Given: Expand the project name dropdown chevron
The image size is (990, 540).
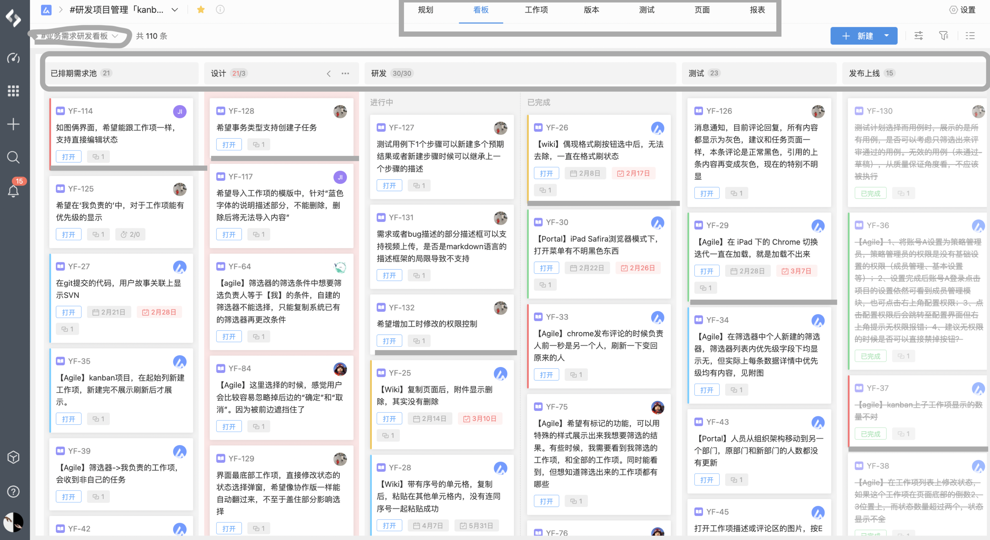Looking at the screenshot, I should 175,10.
